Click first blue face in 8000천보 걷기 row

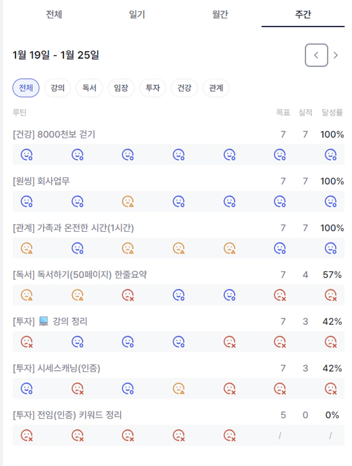point(27,154)
